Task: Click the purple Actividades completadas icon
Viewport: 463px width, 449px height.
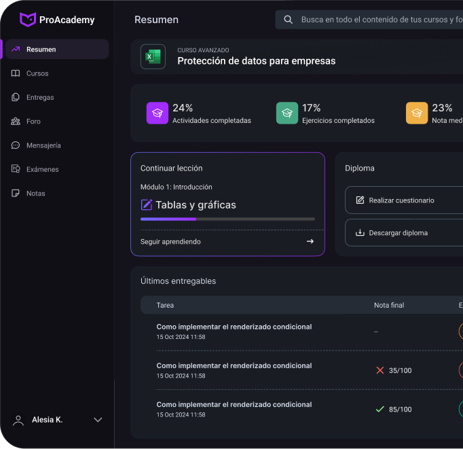Action: tap(158, 113)
